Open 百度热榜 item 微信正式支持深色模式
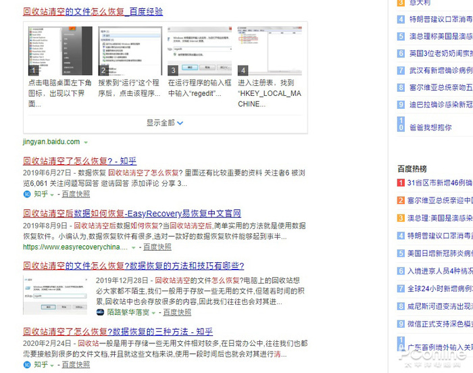473x373 pixels. tap(440, 324)
